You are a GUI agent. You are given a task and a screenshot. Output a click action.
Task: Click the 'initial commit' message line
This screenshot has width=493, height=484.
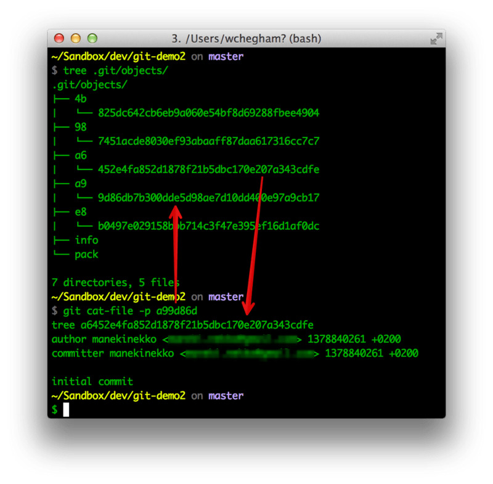tap(92, 382)
